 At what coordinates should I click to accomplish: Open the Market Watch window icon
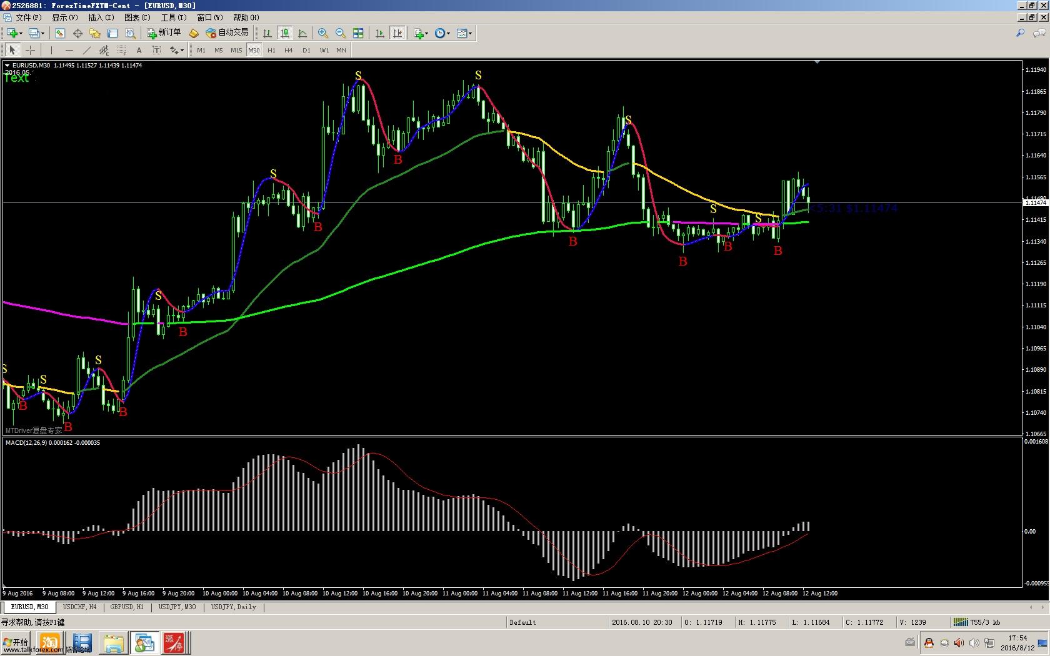coord(60,33)
